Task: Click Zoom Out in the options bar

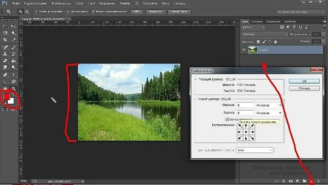Action: point(27,12)
